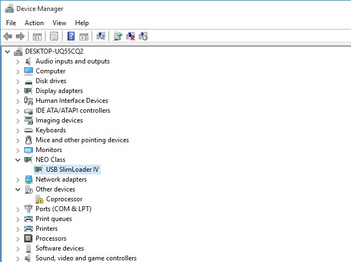Click the Update device driver icon

pos(117,36)
